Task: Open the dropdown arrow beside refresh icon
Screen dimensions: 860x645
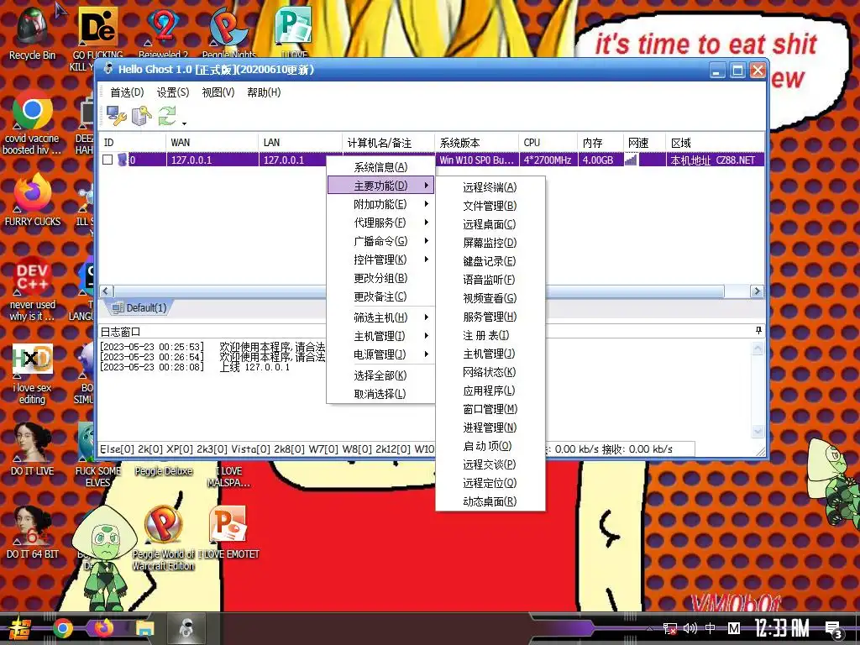Action: click(x=184, y=123)
